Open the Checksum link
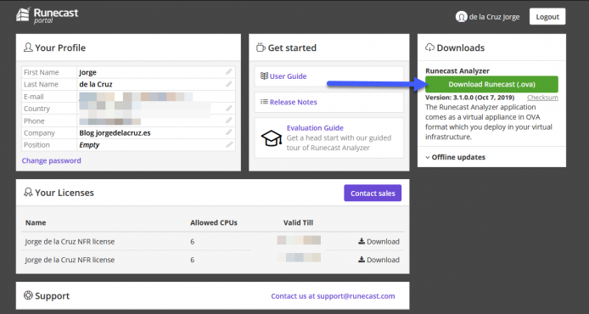The image size is (589, 314). pos(542,98)
